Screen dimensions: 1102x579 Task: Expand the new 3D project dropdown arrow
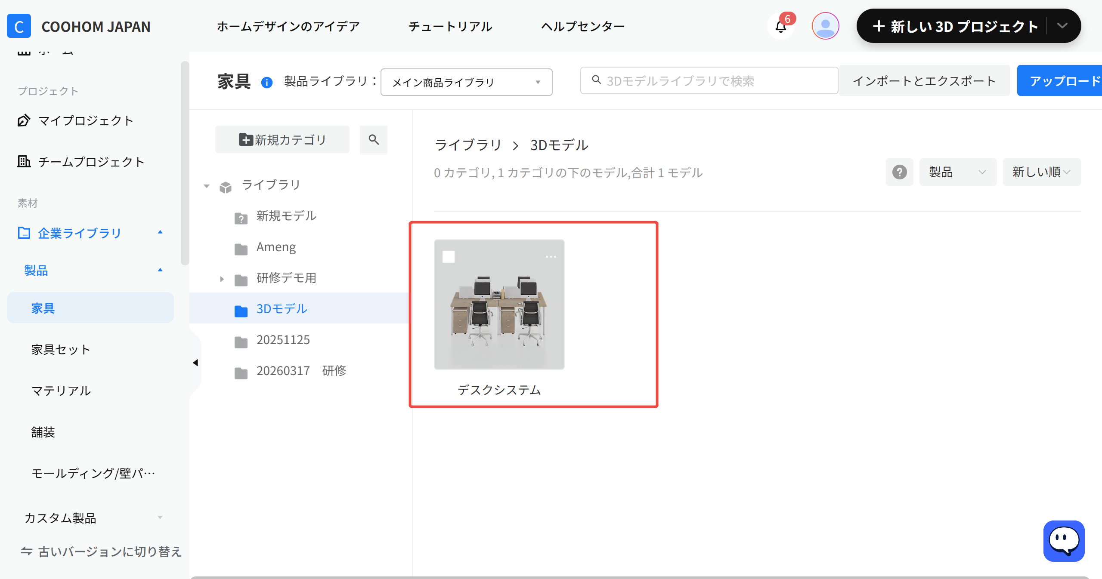tap(1062, 26)
